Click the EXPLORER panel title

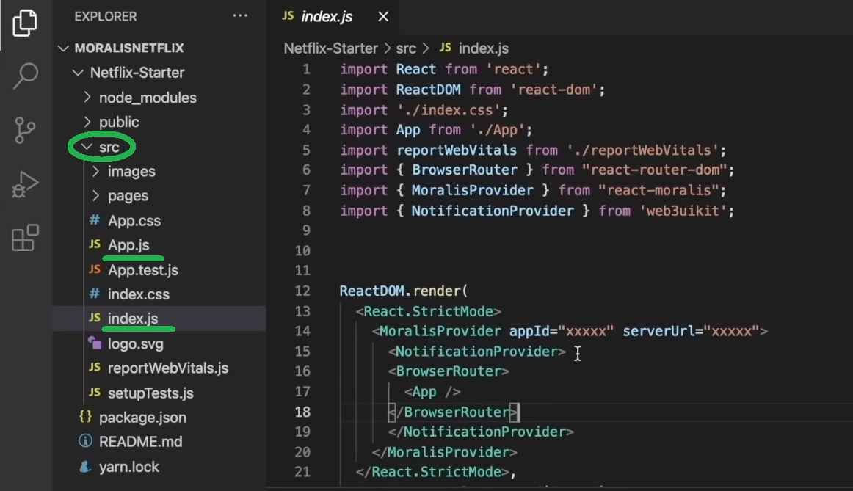pos(106,16)
